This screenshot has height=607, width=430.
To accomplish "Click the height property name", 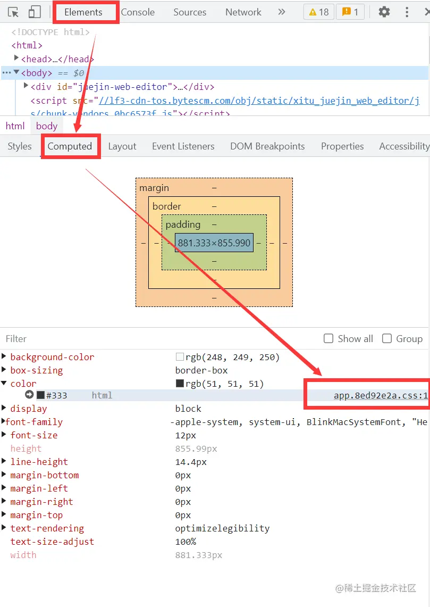I will (x=26, y=448).
